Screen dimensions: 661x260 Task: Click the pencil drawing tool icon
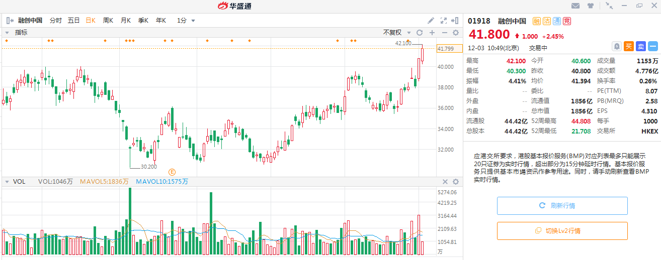tap(431, 21)
